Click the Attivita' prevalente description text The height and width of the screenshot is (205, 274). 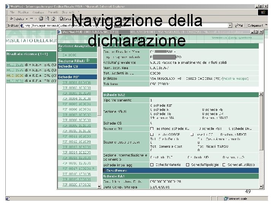click(188, 62)
